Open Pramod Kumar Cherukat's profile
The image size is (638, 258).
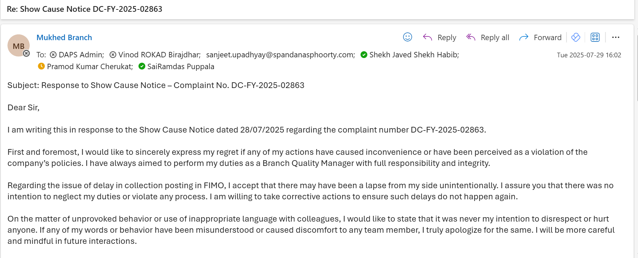click(90, 66)
